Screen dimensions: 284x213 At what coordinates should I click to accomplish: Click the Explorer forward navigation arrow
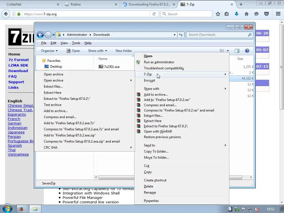coord(48,35)
